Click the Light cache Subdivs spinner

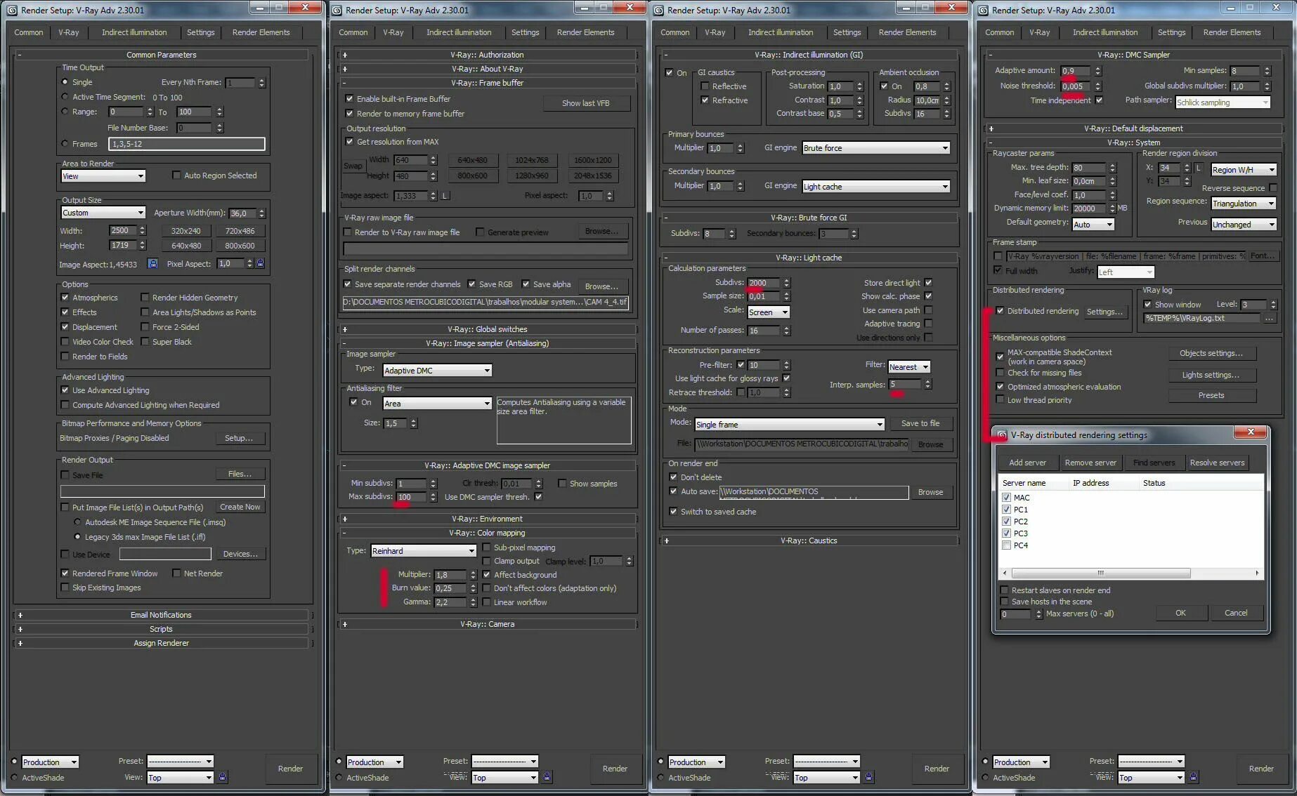(x=786, y=283)
